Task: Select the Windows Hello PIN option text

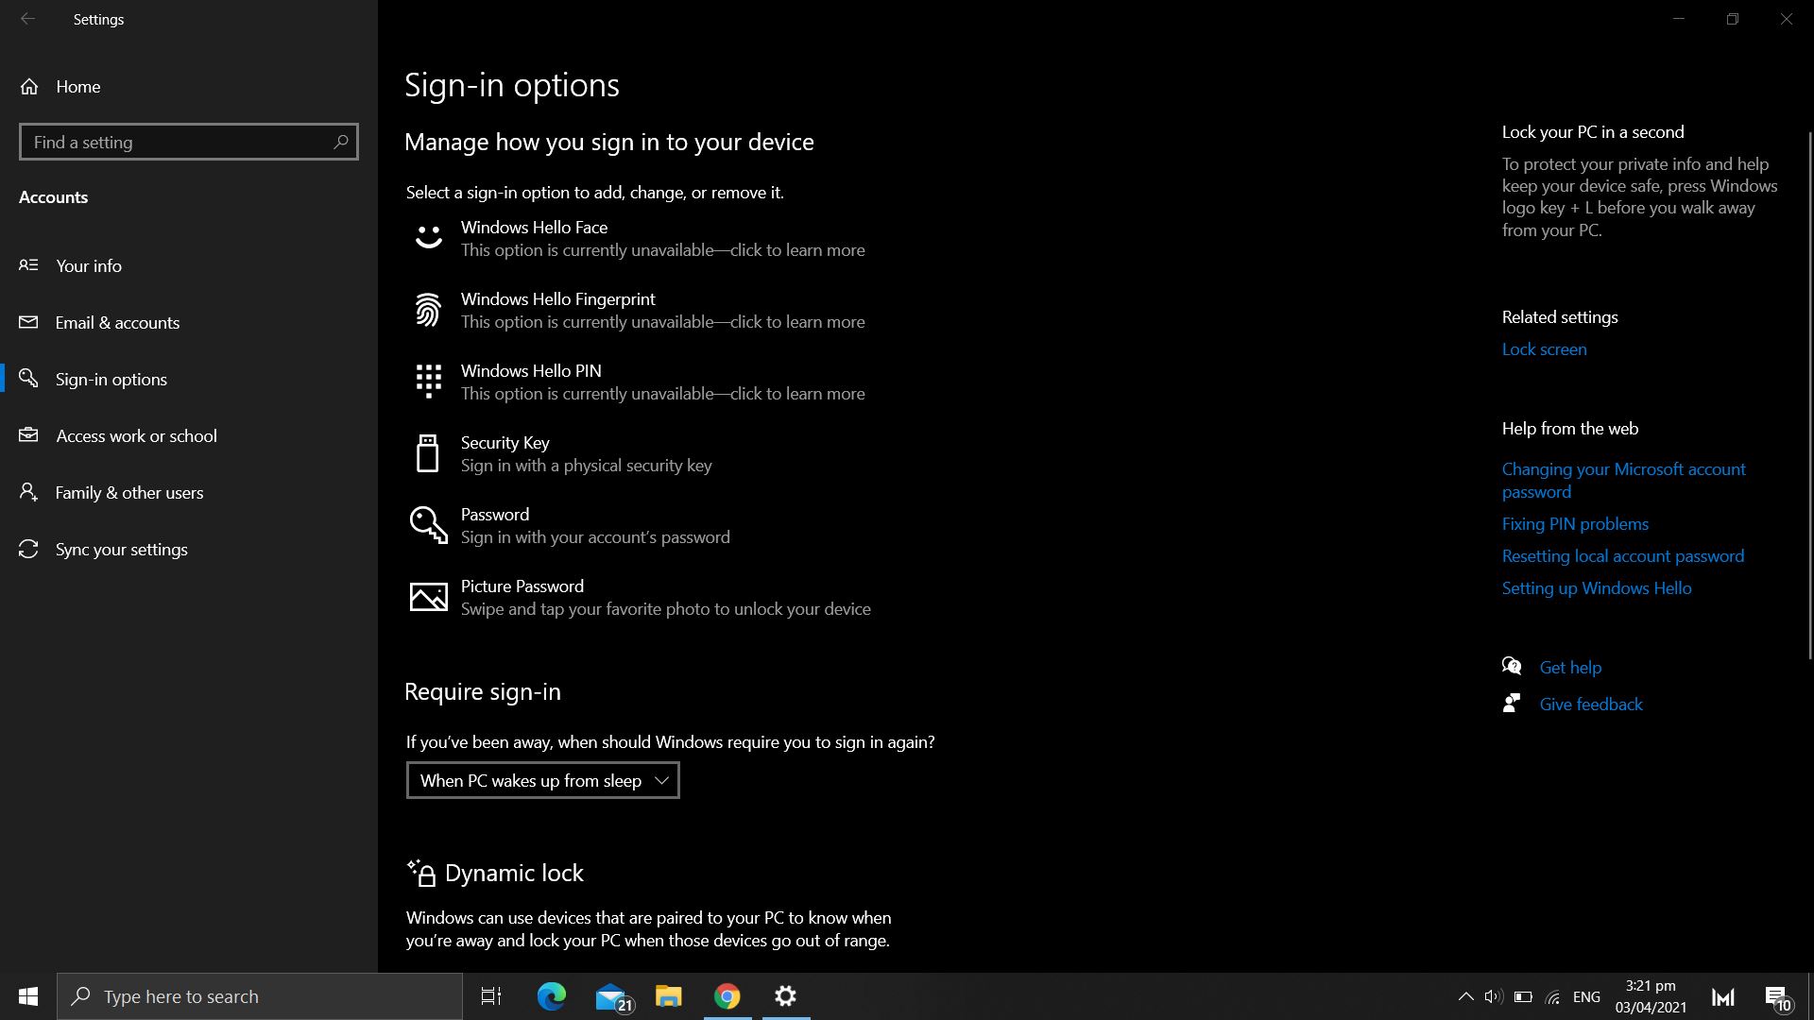Action: (x=531, y=370)
